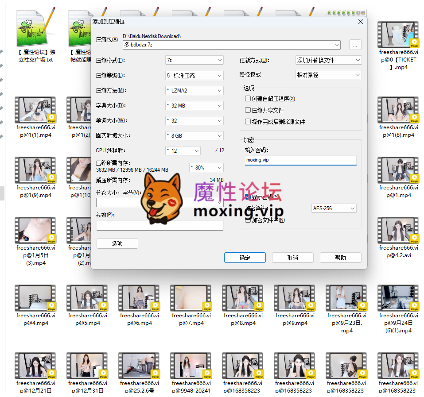Screen dimensions: 424x397
Task: Click the 确定 button
Action: (245, 258)
